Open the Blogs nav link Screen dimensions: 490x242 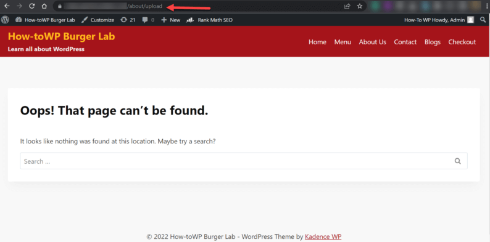[x=433, y=42]
